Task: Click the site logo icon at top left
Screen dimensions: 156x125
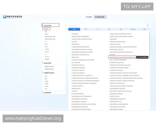Action: click(4, 17)
